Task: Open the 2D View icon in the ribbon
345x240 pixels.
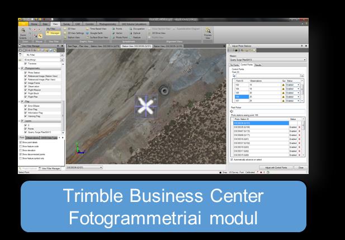Action: coord(65,29)
